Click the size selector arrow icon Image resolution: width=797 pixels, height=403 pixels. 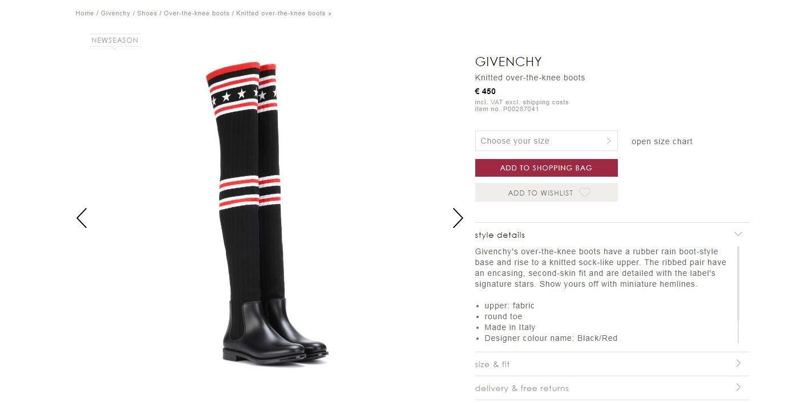point(609,141)
